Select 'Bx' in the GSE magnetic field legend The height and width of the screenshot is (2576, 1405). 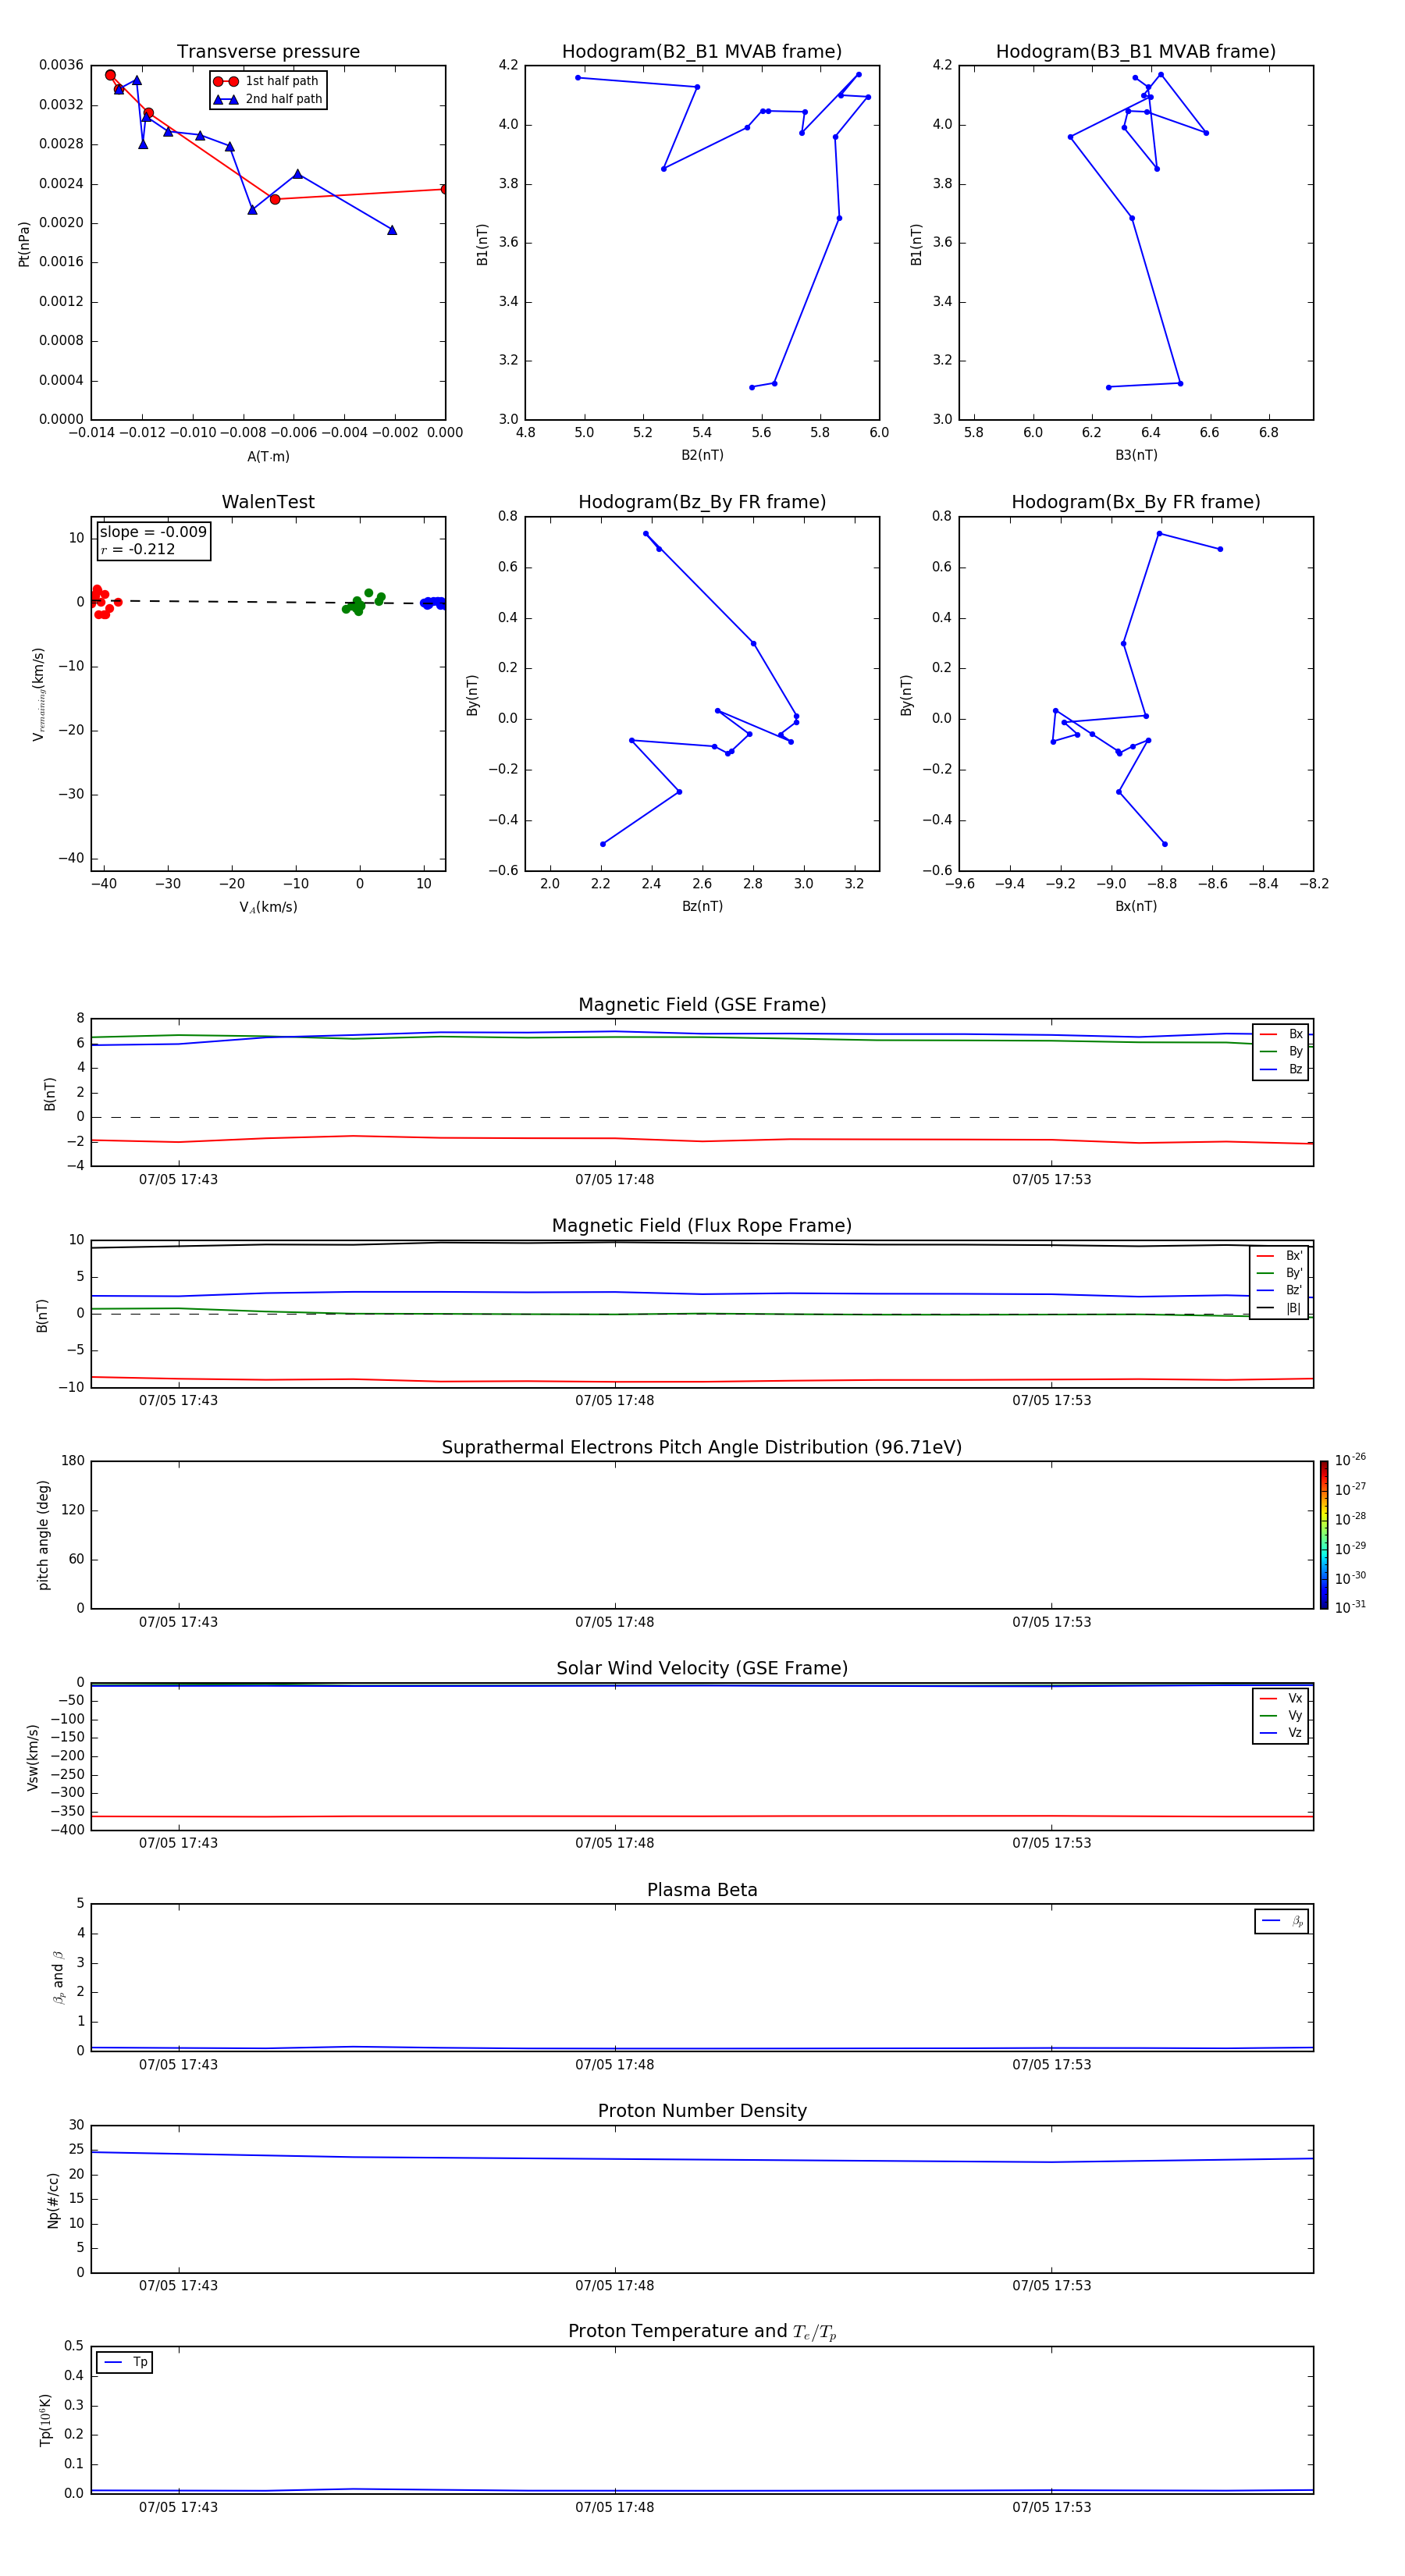(1281, 1034)
